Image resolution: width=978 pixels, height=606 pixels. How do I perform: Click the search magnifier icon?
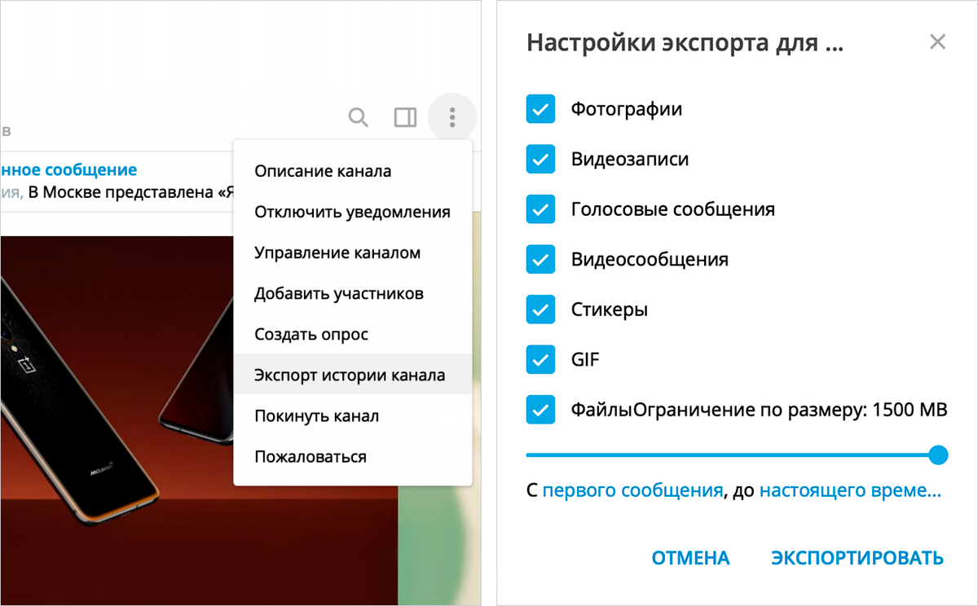point(358,118)
